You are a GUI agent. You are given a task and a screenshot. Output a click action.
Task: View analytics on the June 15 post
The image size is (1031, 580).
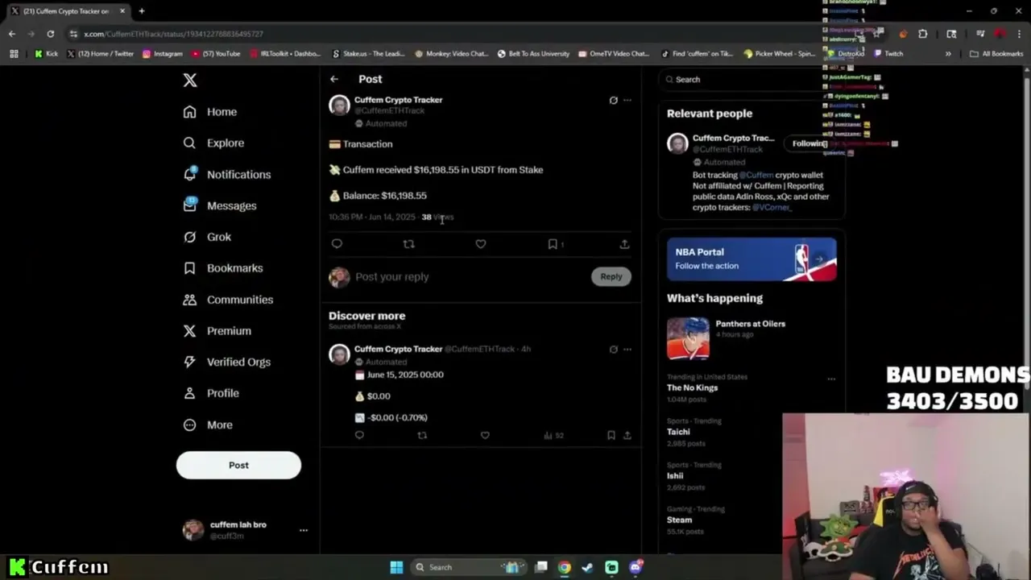pyautogui.click(x=553, y=435)
